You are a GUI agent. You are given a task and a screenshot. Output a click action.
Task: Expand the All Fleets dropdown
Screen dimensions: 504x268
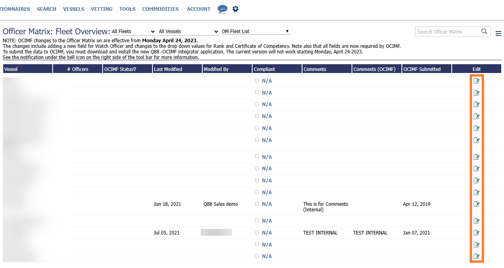point(133,32)
